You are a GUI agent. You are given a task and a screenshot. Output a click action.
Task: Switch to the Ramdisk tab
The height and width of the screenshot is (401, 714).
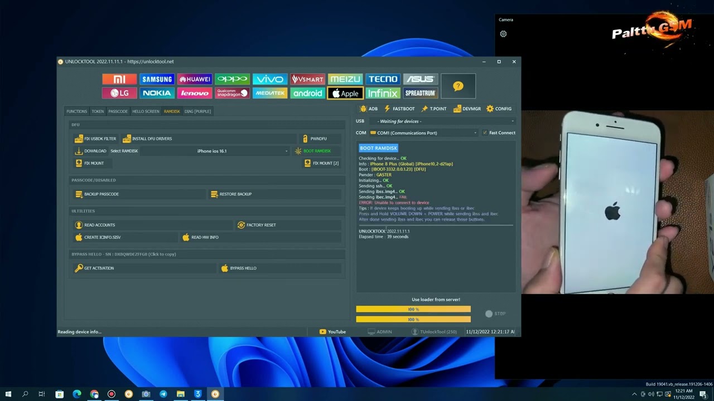point(172,111)
